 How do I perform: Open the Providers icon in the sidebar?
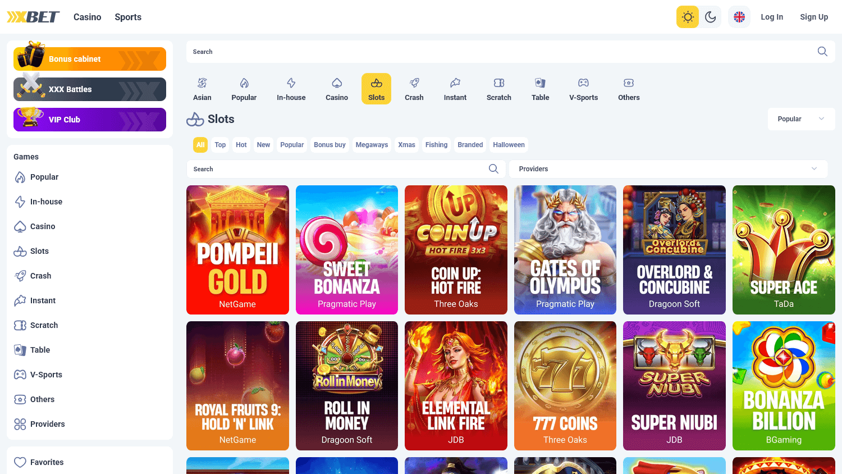pos(19,424)
